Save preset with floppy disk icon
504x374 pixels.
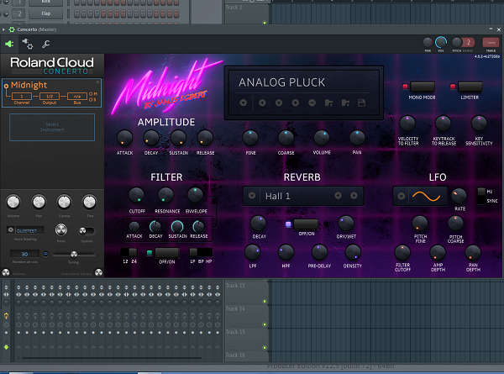(x=361, y=103)
